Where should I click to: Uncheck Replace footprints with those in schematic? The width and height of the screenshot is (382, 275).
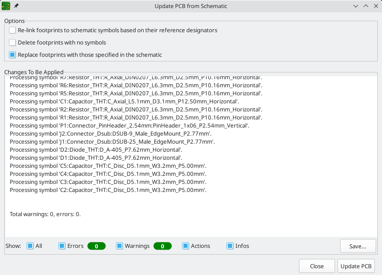(x=13, y=55)
